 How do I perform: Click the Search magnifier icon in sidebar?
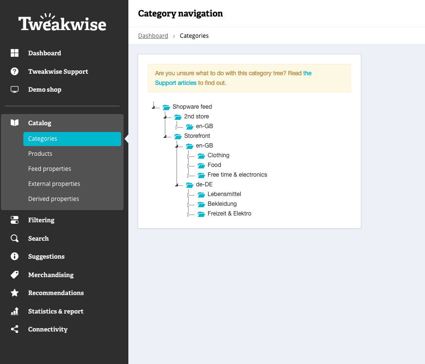pyautogui.click(x=15, y=238)
